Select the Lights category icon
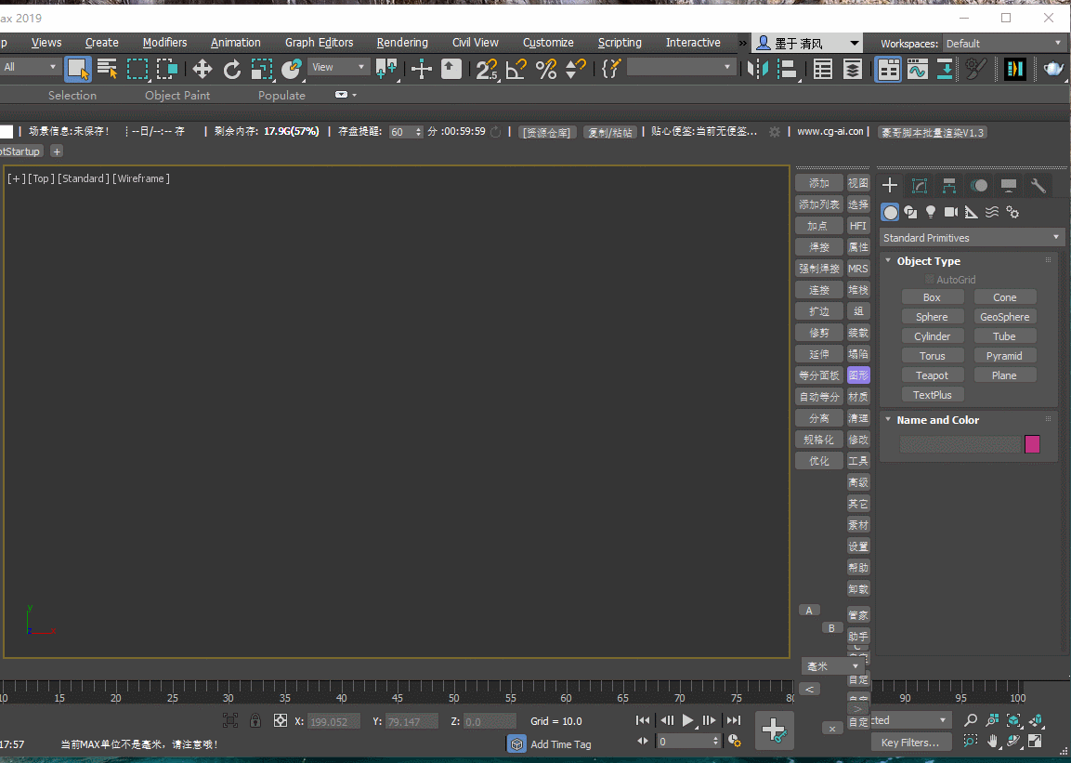 coord(931,212)
